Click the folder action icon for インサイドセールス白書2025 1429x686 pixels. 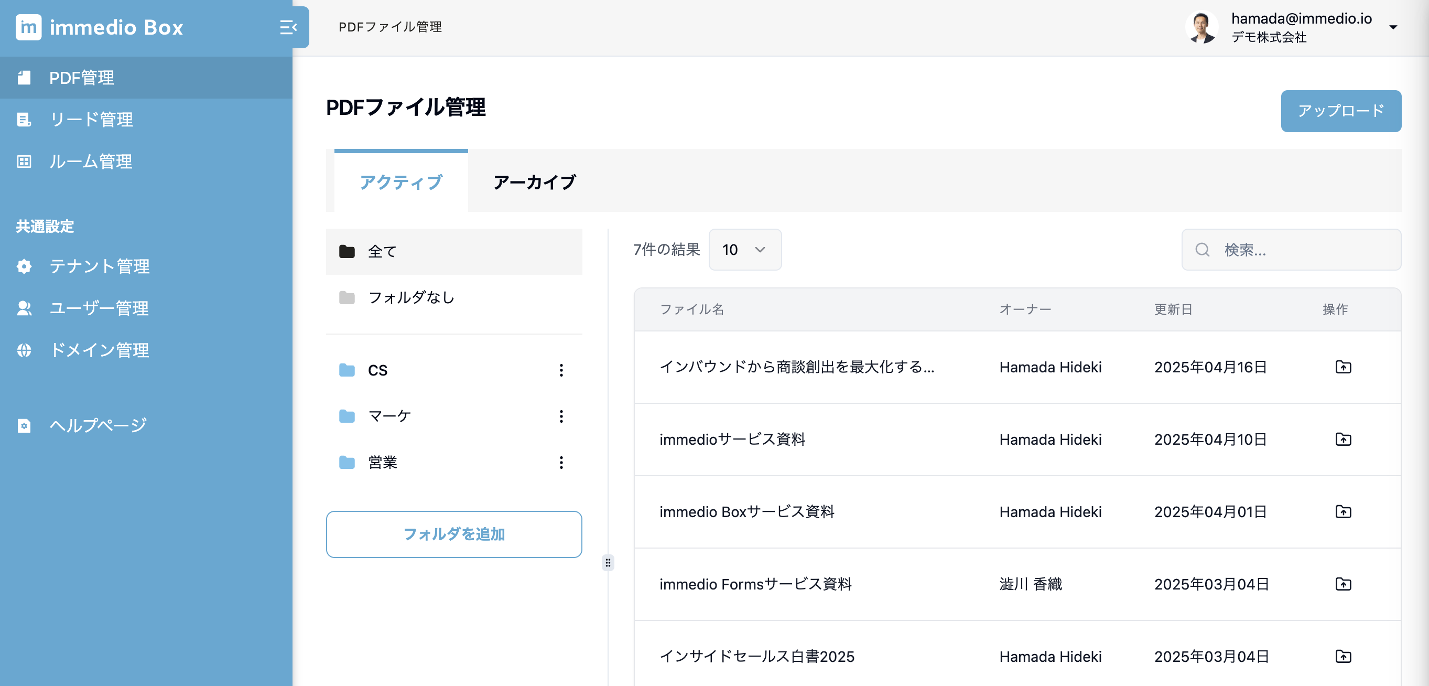(1343, 657)
